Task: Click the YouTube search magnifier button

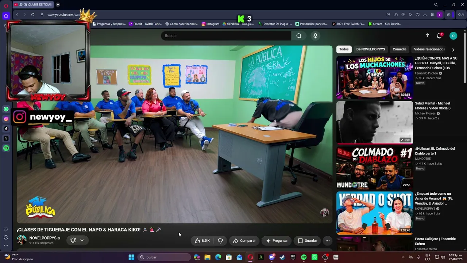Action: click(299, 36)
